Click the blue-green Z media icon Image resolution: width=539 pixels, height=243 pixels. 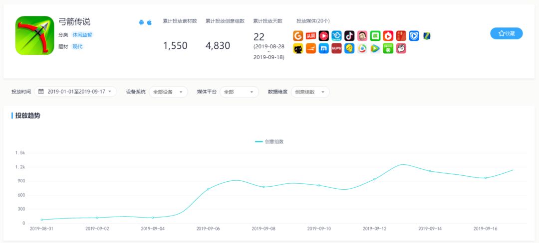tap(427, 36)
